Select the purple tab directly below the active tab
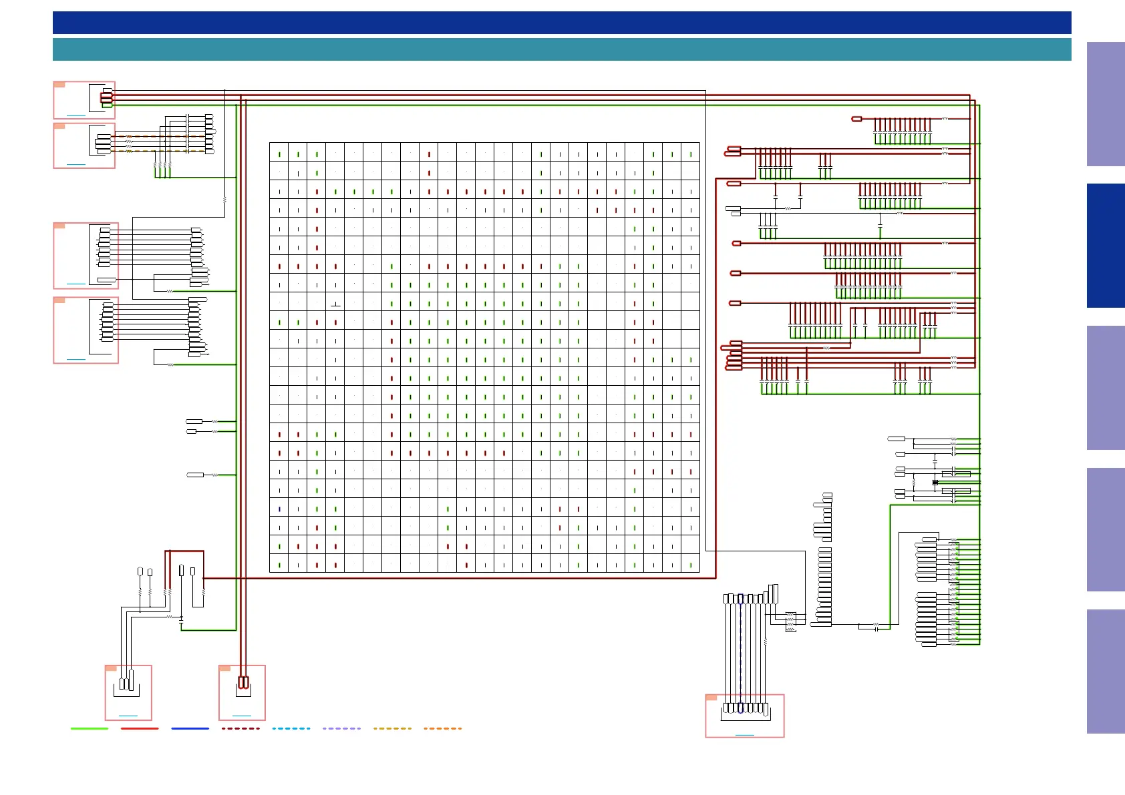 click(1106, 388)
